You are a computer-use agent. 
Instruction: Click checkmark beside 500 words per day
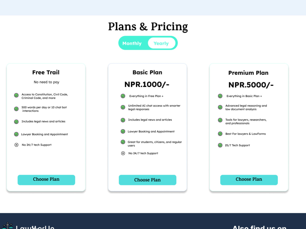(17, 109)
